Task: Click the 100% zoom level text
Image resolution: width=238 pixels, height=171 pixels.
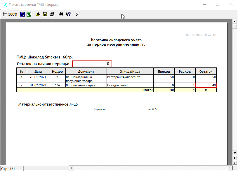Action: click(x=13, y=14)
